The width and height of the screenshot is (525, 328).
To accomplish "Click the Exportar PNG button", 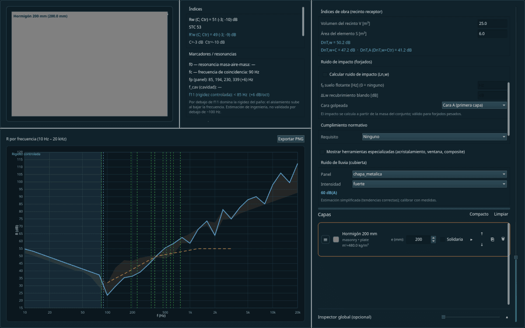I will tap(290, 139).
